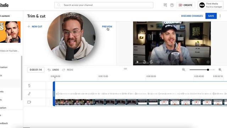The width and height of the screenshot is (227, 128).
Task: Rewind ten seconds in the preview player
Action: tap(144, 62)
